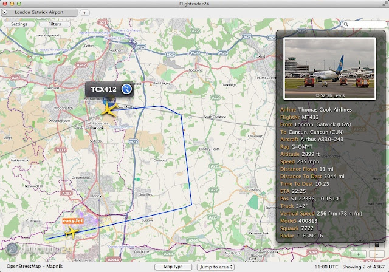The image size is (389, 272).
Task: Click the Woodhatch map label
Action: point(63,109)
